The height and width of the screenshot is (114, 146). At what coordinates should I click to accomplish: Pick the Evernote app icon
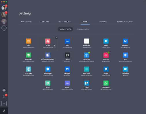(28, 55)
